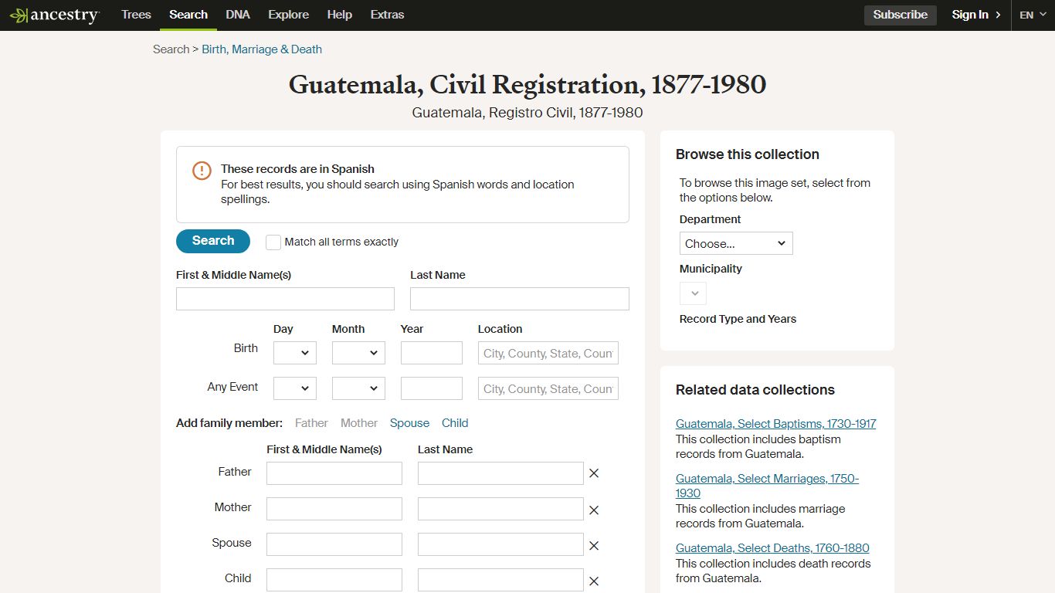Click the Guatemala, Registro Civil subtitle
This screenshot has height=593, width=1055.
point(527,113)
